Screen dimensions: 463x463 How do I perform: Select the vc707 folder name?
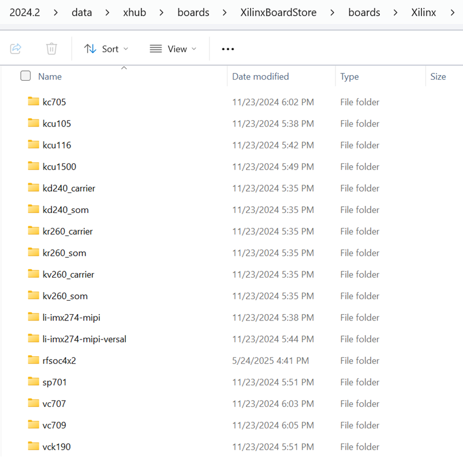tap(54, 404)
